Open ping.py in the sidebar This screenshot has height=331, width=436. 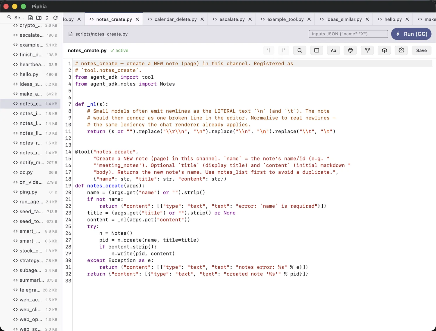31,192
